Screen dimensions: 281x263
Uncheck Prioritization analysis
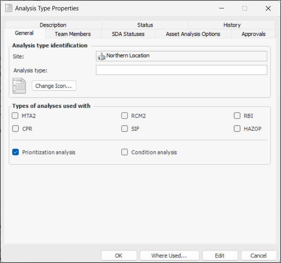[x=16, y=152]
